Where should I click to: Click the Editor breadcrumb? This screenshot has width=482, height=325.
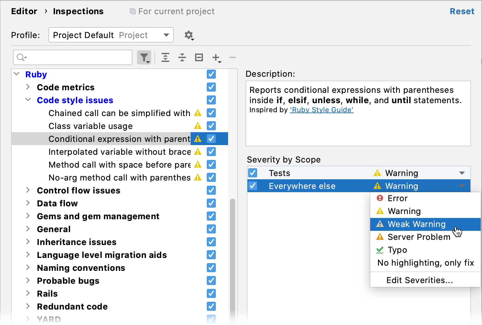click(x=24, y=11)
